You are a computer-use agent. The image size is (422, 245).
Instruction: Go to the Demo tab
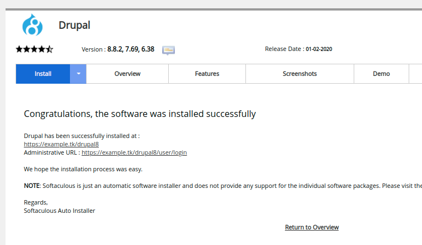coord(381,74)
